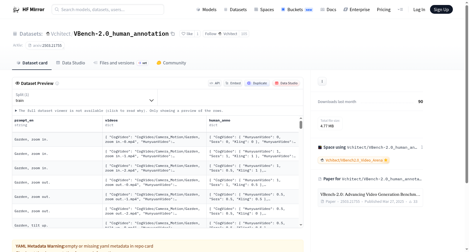This screenshot has height=252, width=469.
Task: Click the HF Mirror logo icon
Action: point(16,10)
